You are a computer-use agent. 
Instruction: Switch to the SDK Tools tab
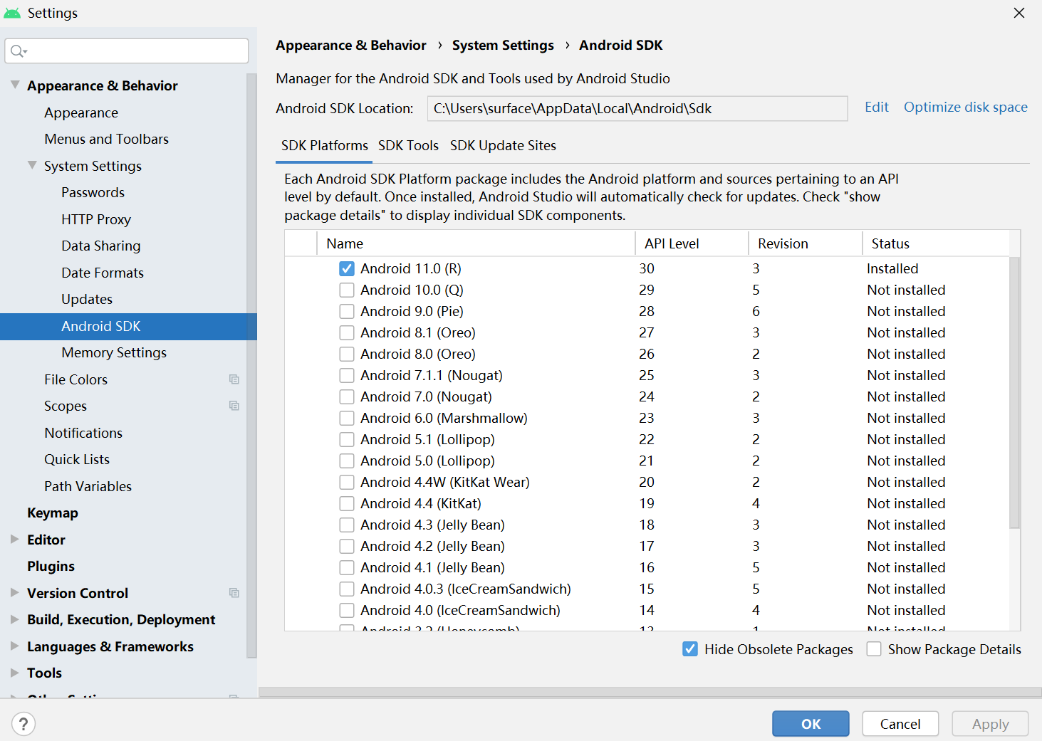point(408,145)
